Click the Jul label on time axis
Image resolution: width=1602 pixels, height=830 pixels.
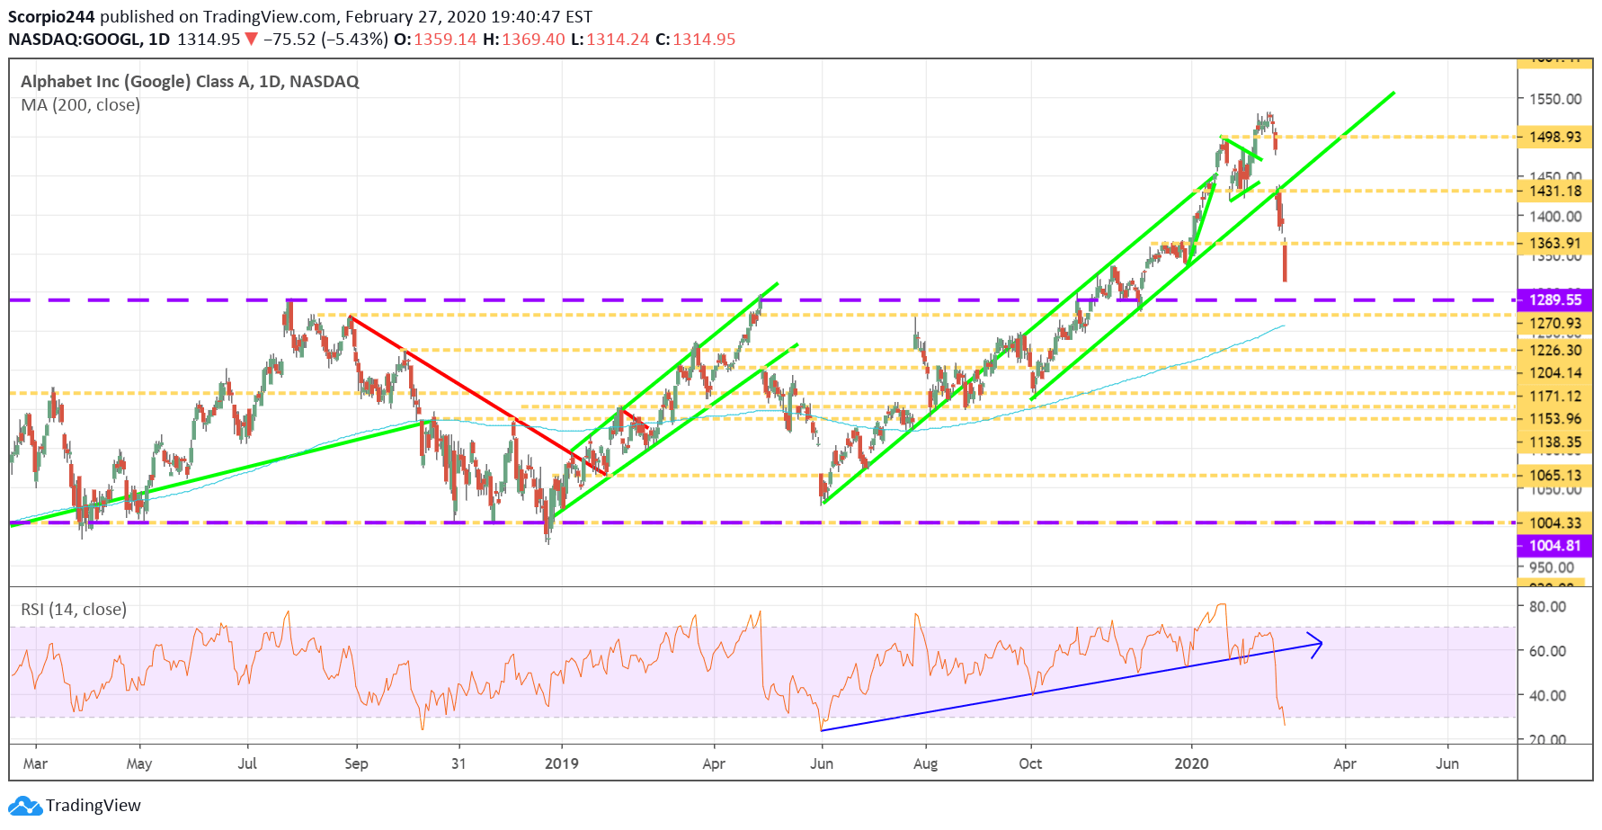pyautogui.click(x=247, y=764)
